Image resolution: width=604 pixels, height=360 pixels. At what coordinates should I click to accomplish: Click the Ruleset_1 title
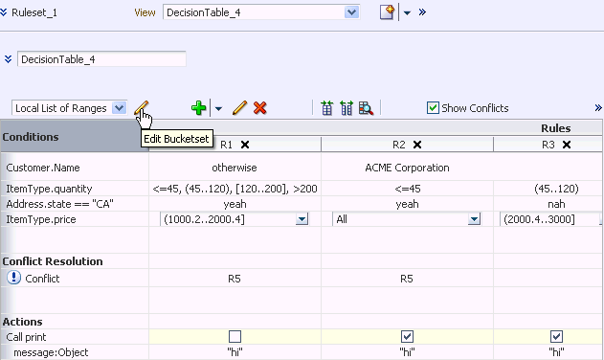tap(34, 12)
